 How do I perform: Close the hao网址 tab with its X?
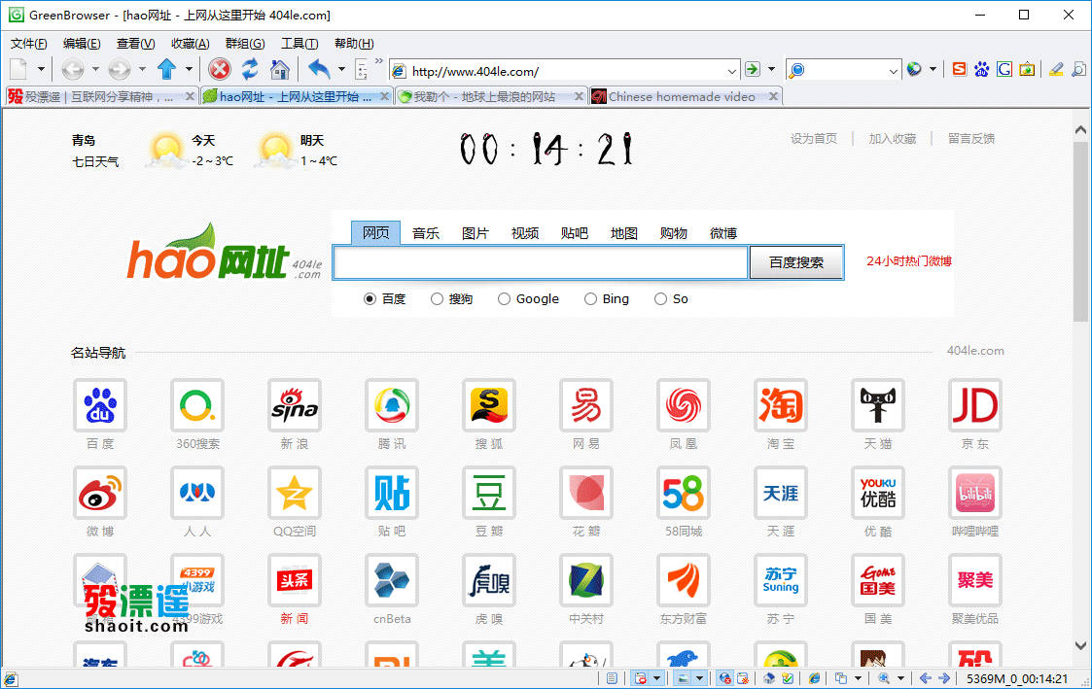[x=384, y=97]
